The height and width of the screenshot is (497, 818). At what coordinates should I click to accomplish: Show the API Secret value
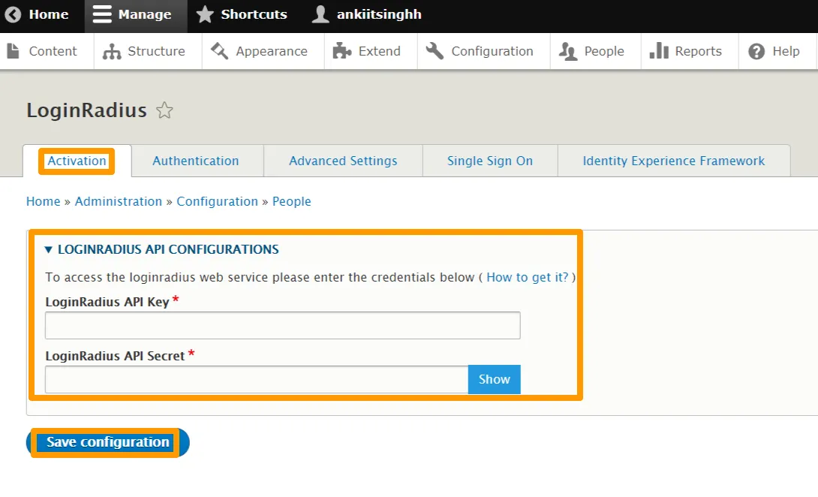click(x=494, y=379)
